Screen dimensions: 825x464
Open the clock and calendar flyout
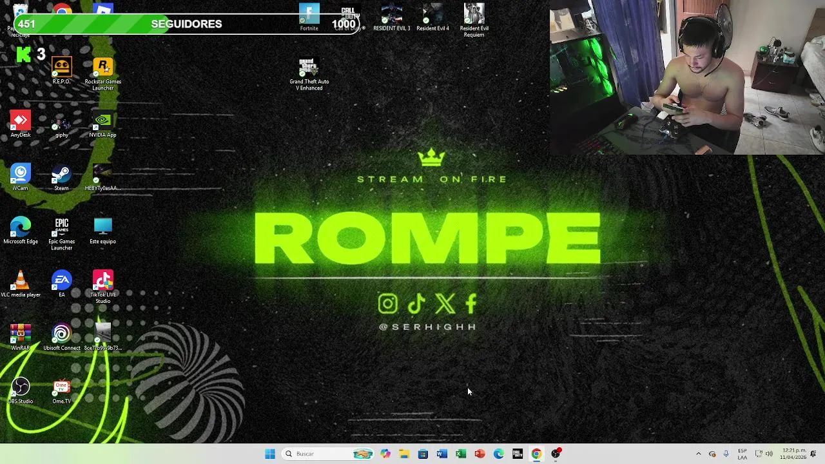(793, 454)
